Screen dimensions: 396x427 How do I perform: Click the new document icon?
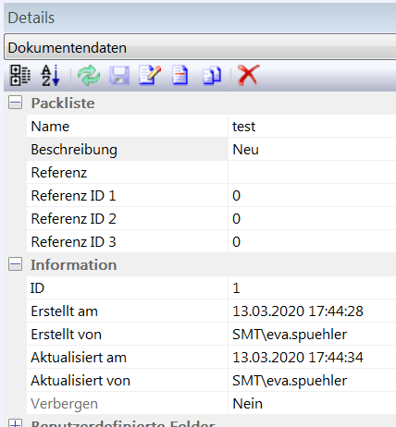pyautogui.click(x=180, y=75)
